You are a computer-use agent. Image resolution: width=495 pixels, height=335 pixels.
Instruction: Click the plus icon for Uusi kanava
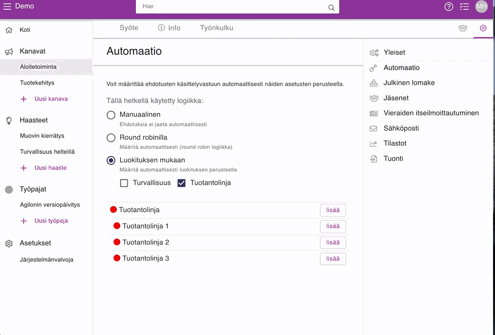24,99
